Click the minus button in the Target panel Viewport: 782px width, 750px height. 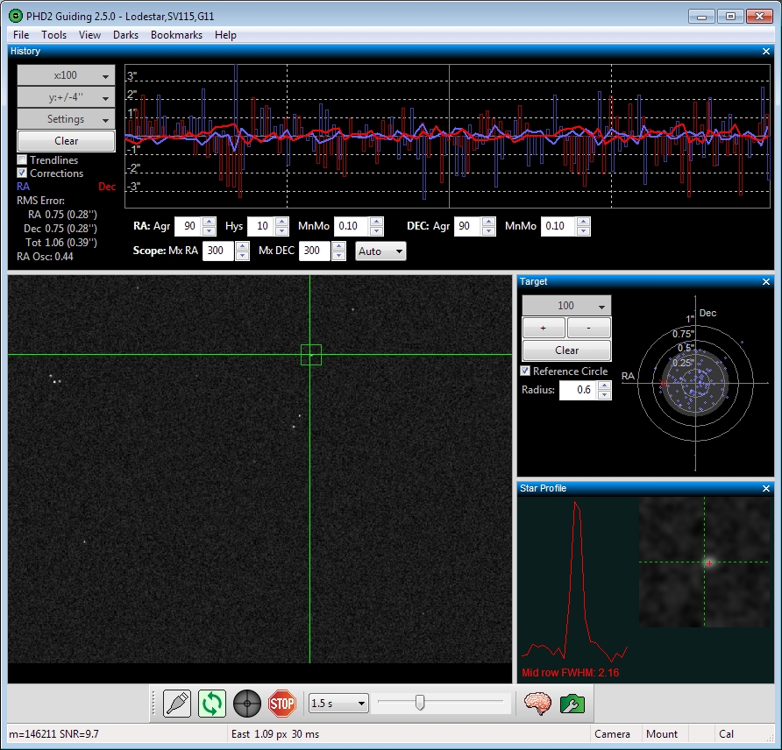pyautogui.click(x=588, y=327)
